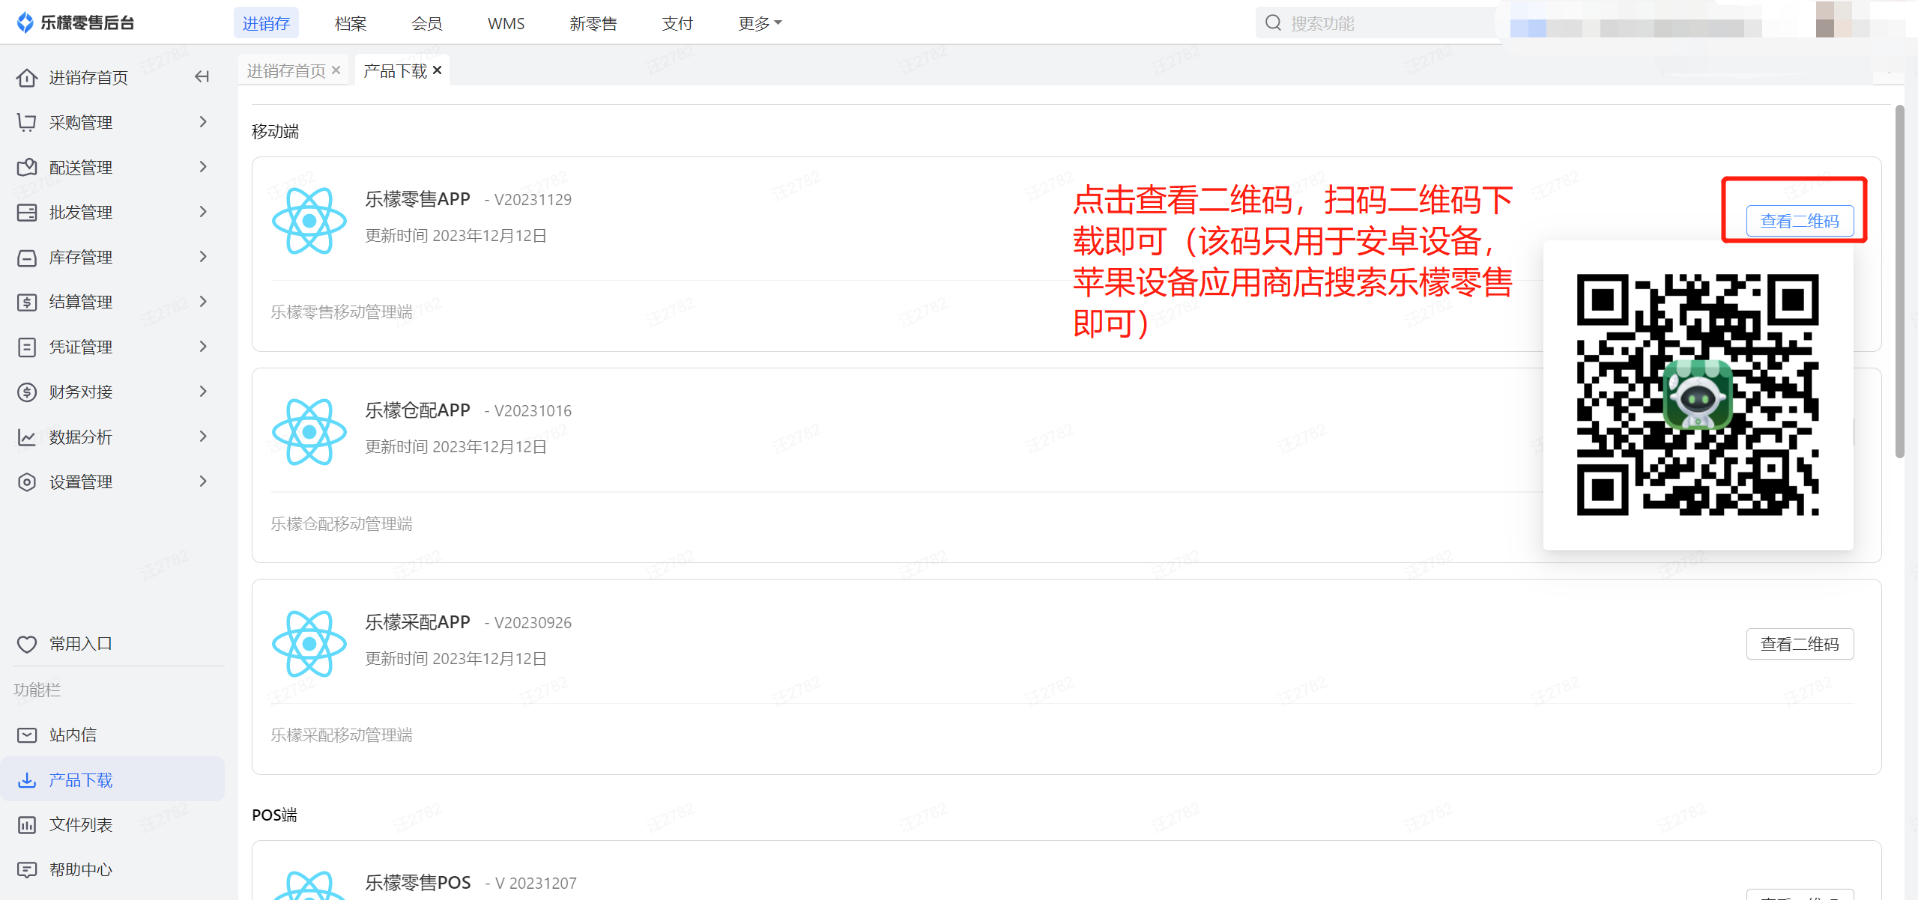Viewport: 1918px width, 900px height.
Task: Click the 财务对接 coin icon
Action: tap(27, 392)
